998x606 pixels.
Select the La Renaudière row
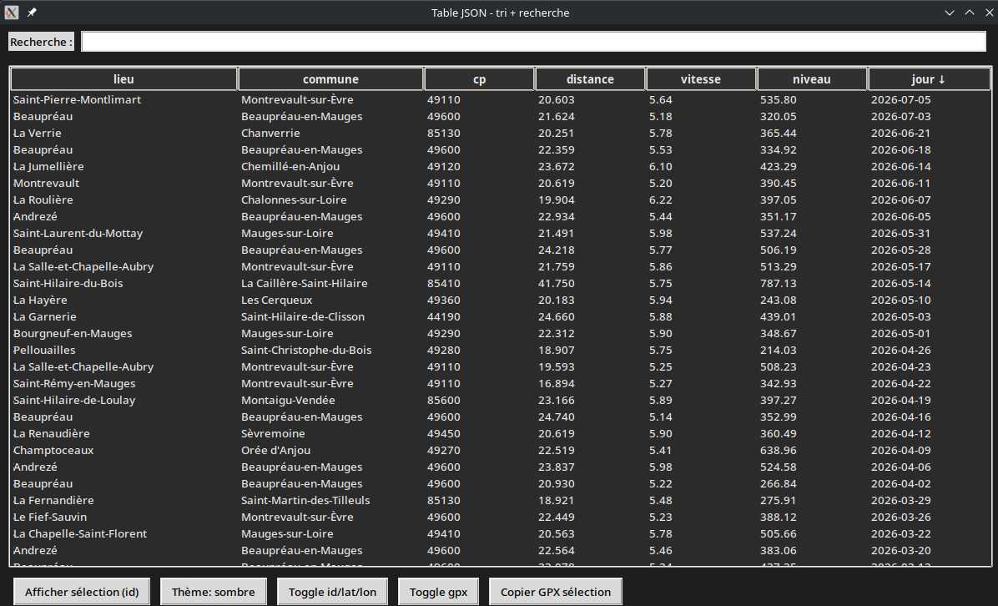coord(501,433)
